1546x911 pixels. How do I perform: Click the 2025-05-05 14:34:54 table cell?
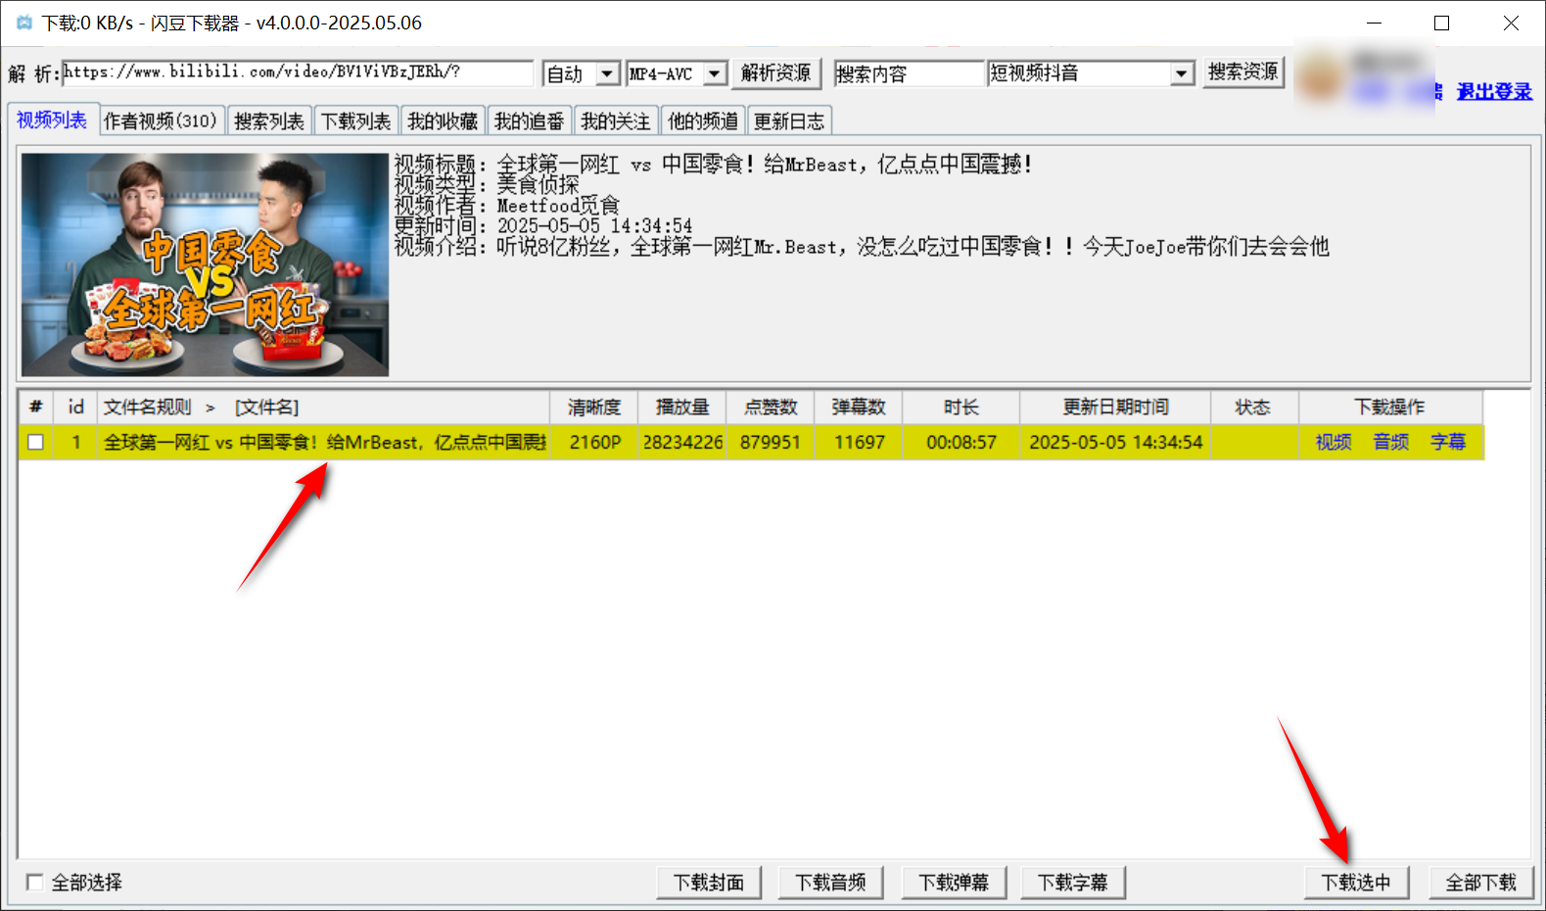[1116, 442]
